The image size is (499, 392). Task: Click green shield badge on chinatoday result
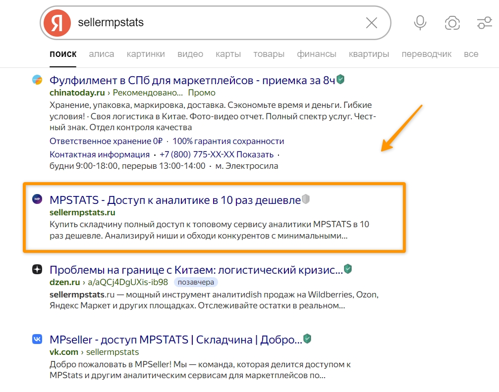coord(340,79)
